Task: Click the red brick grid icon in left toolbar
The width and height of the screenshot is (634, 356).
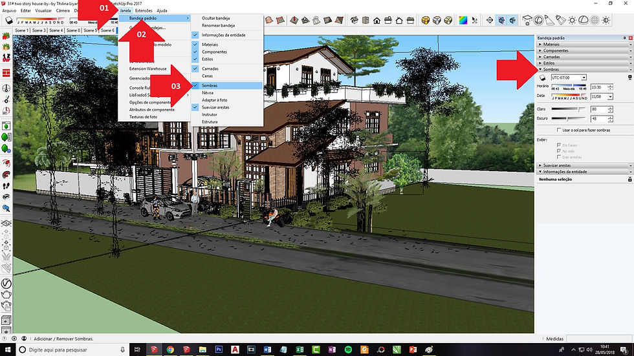Action: tap(6, 73)
